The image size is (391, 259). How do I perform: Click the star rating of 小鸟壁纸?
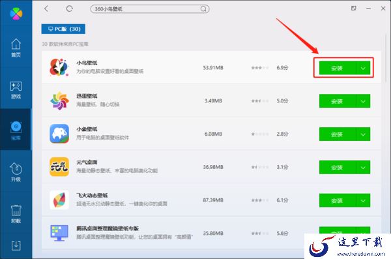[260, 68]
